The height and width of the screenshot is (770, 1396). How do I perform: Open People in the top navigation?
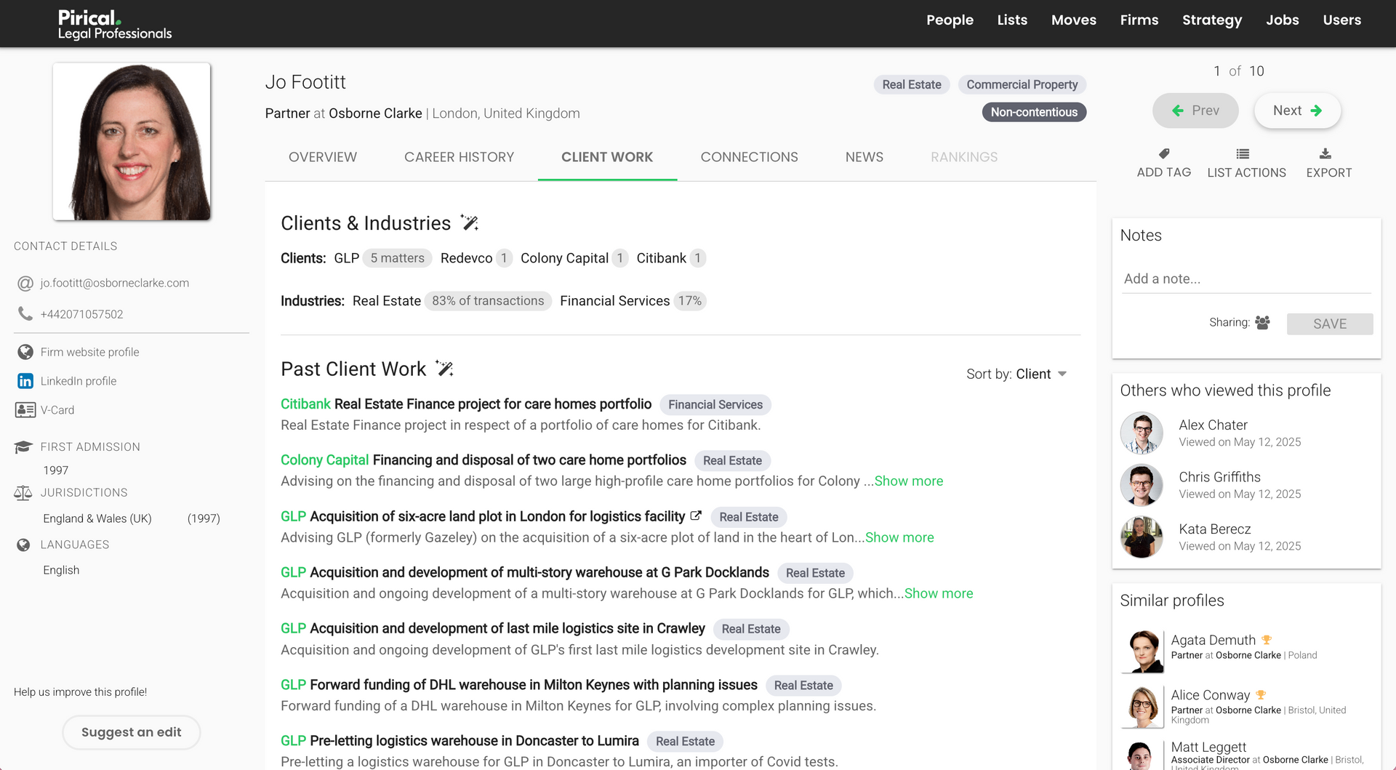950,20
